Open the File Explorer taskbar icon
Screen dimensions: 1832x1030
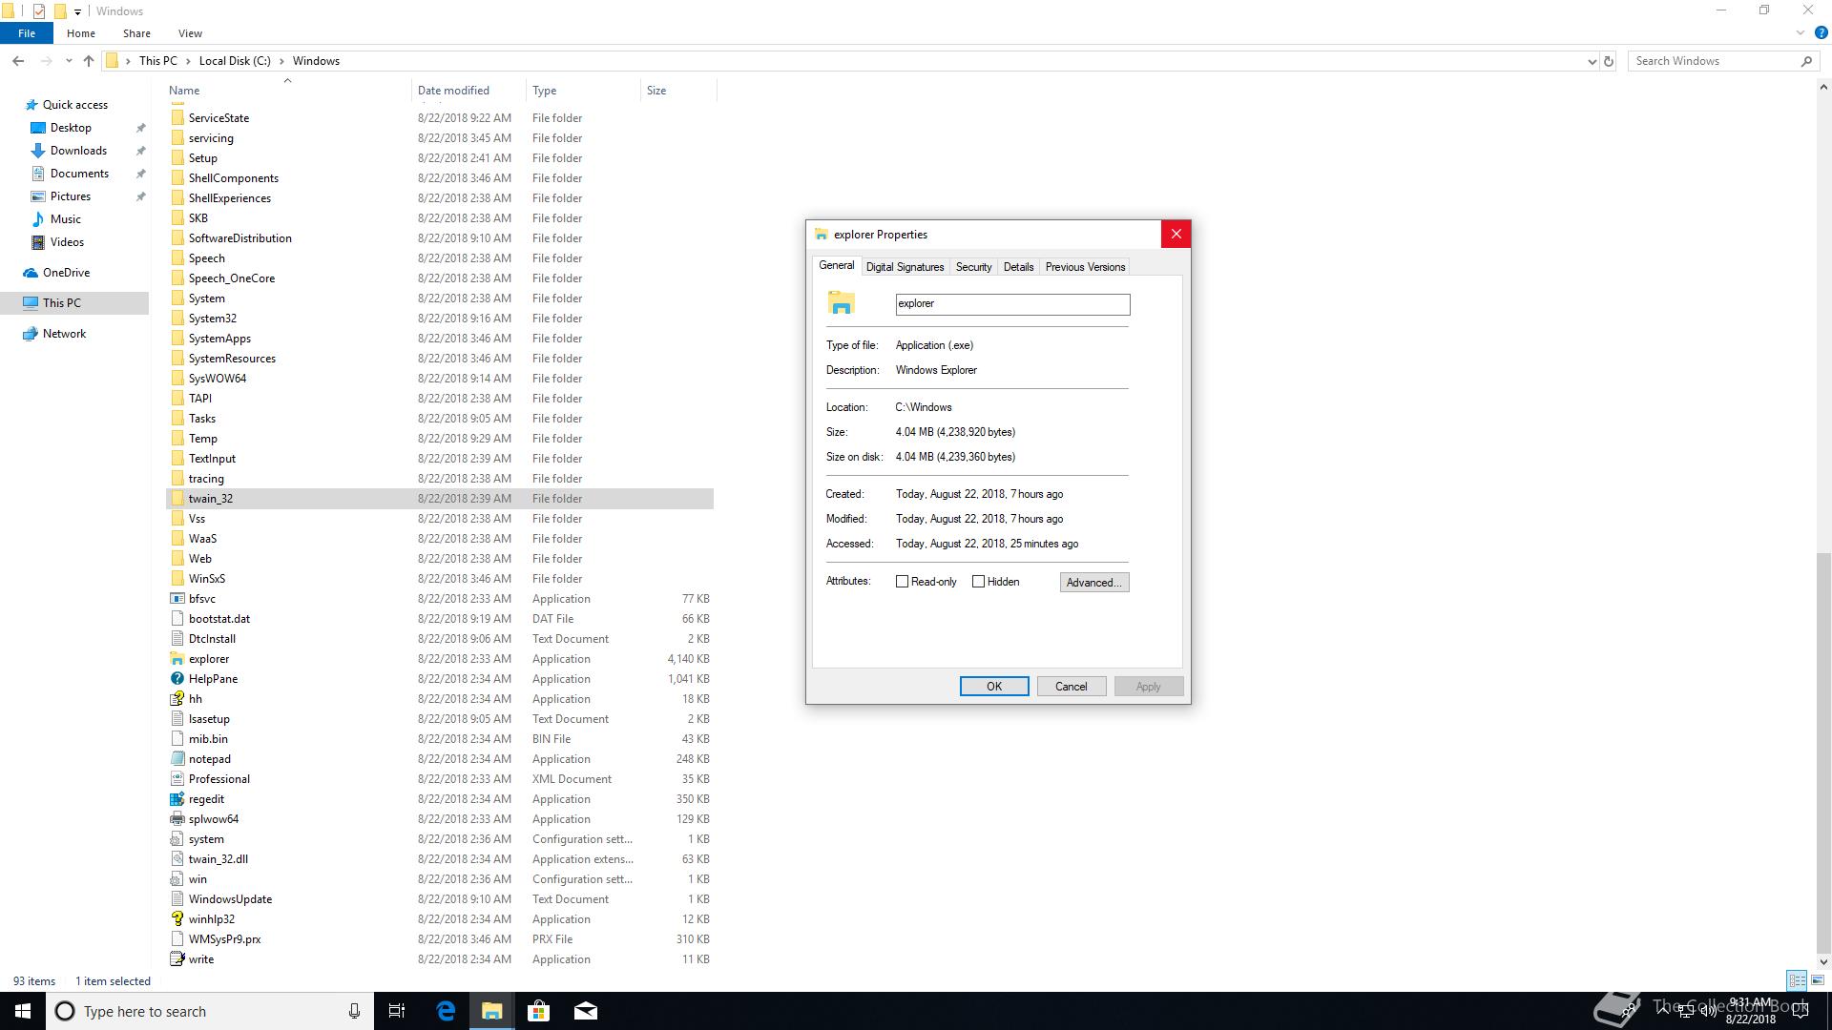pos(492,1011)
